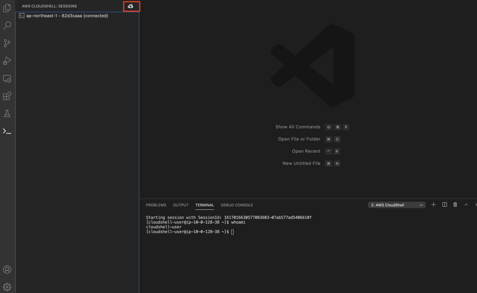477x293 pixels.
Task: Click the 'New Untitled File' text
Action: point(301,163)
